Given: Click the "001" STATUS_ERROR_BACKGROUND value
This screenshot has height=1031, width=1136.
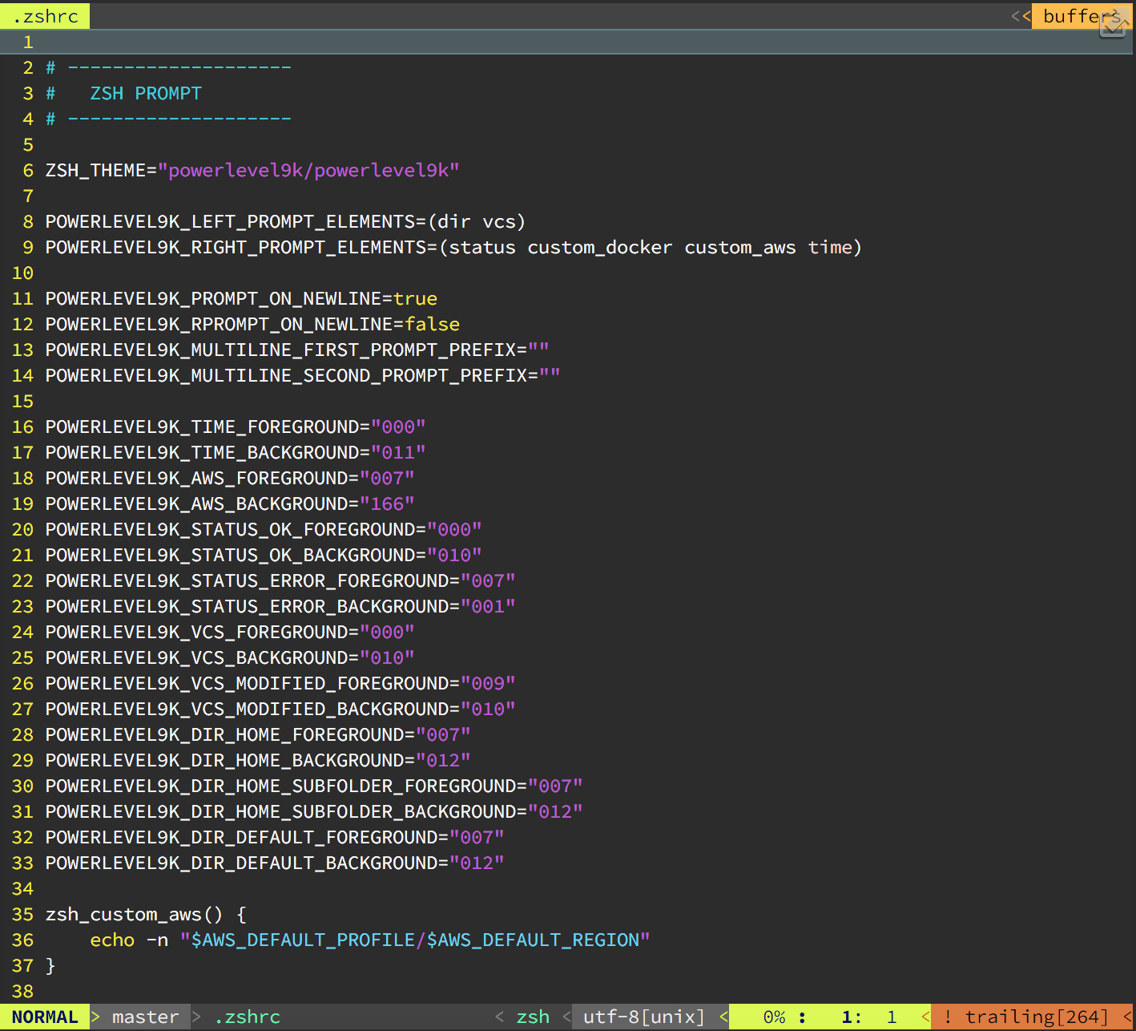Looking at the screenshot, I should [x=488, y=606].
